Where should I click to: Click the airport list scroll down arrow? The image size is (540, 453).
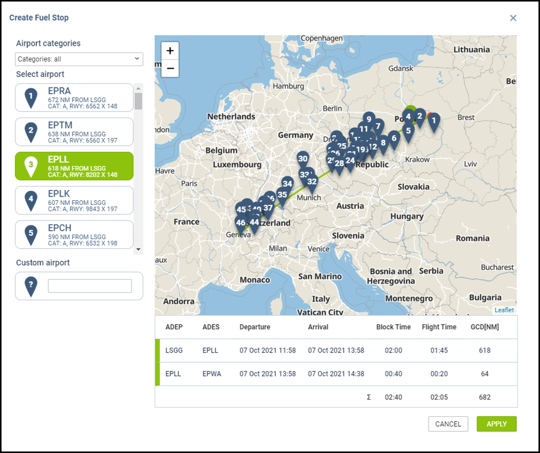[x=139, y=249]
